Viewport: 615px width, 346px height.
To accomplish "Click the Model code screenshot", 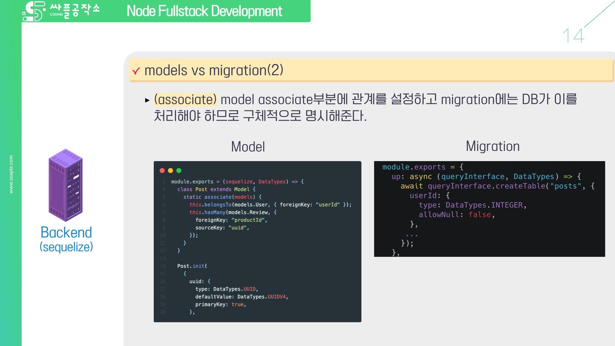I will pos(258,241).
